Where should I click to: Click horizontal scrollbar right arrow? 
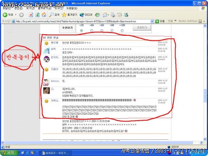201,142
